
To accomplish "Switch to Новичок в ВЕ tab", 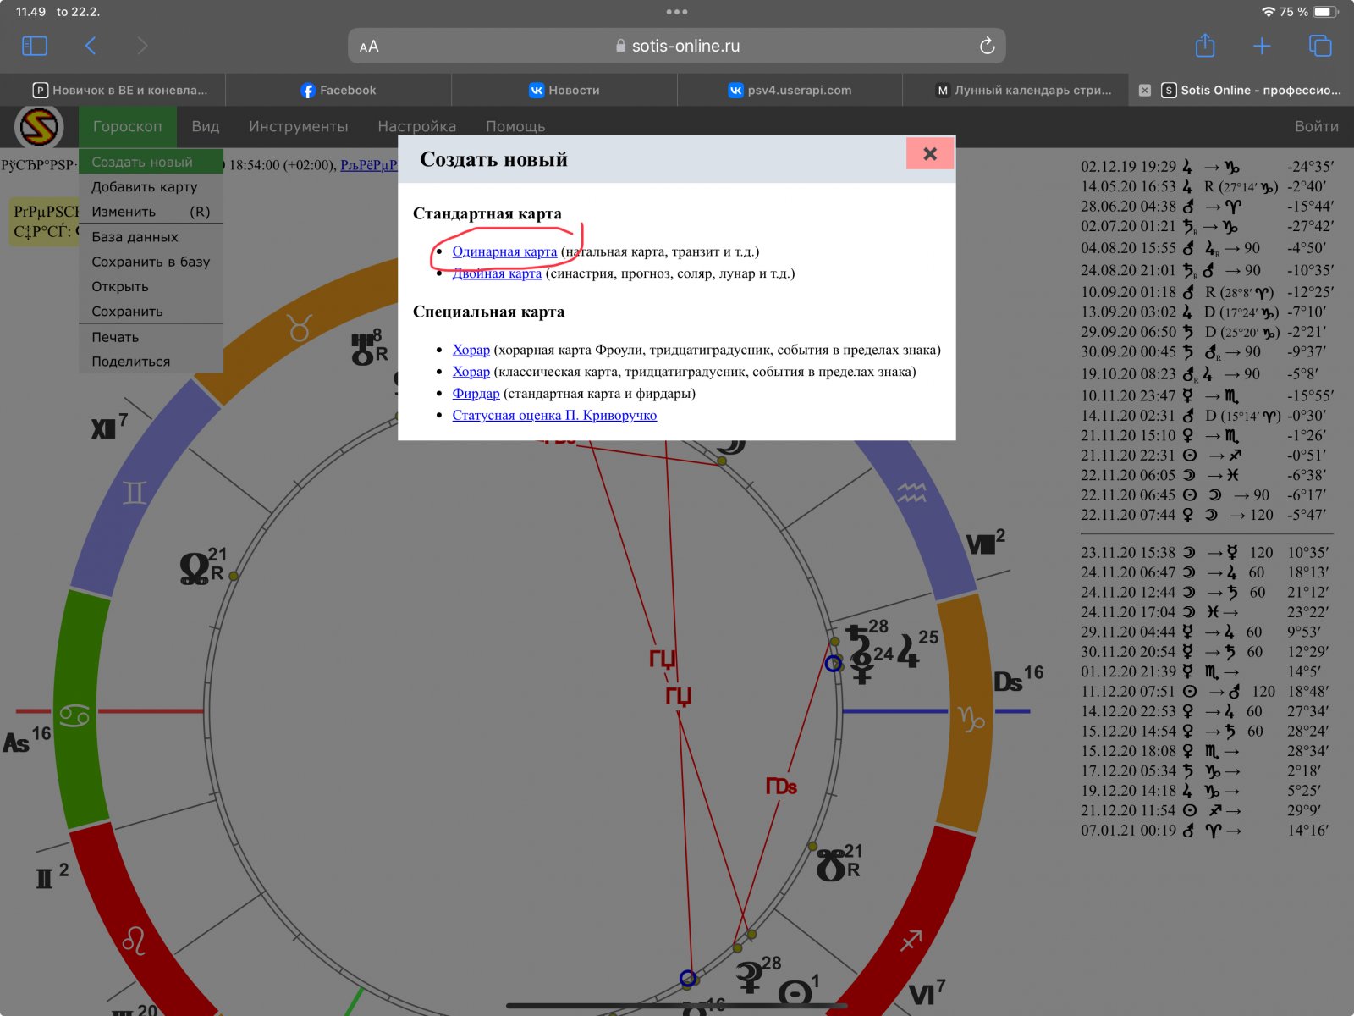I will click(113, 90).
